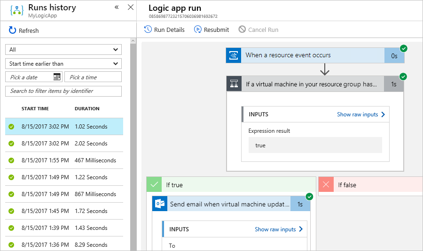
Task: Click the Event Grid trigger icon
Action: pos(233,55)
